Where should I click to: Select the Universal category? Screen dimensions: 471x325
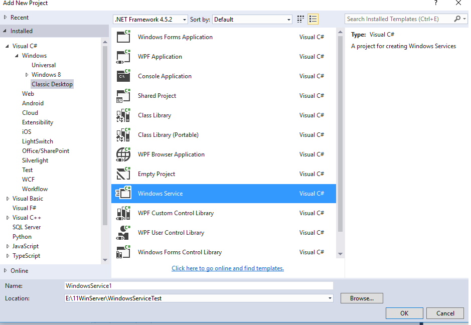(44, 65)
